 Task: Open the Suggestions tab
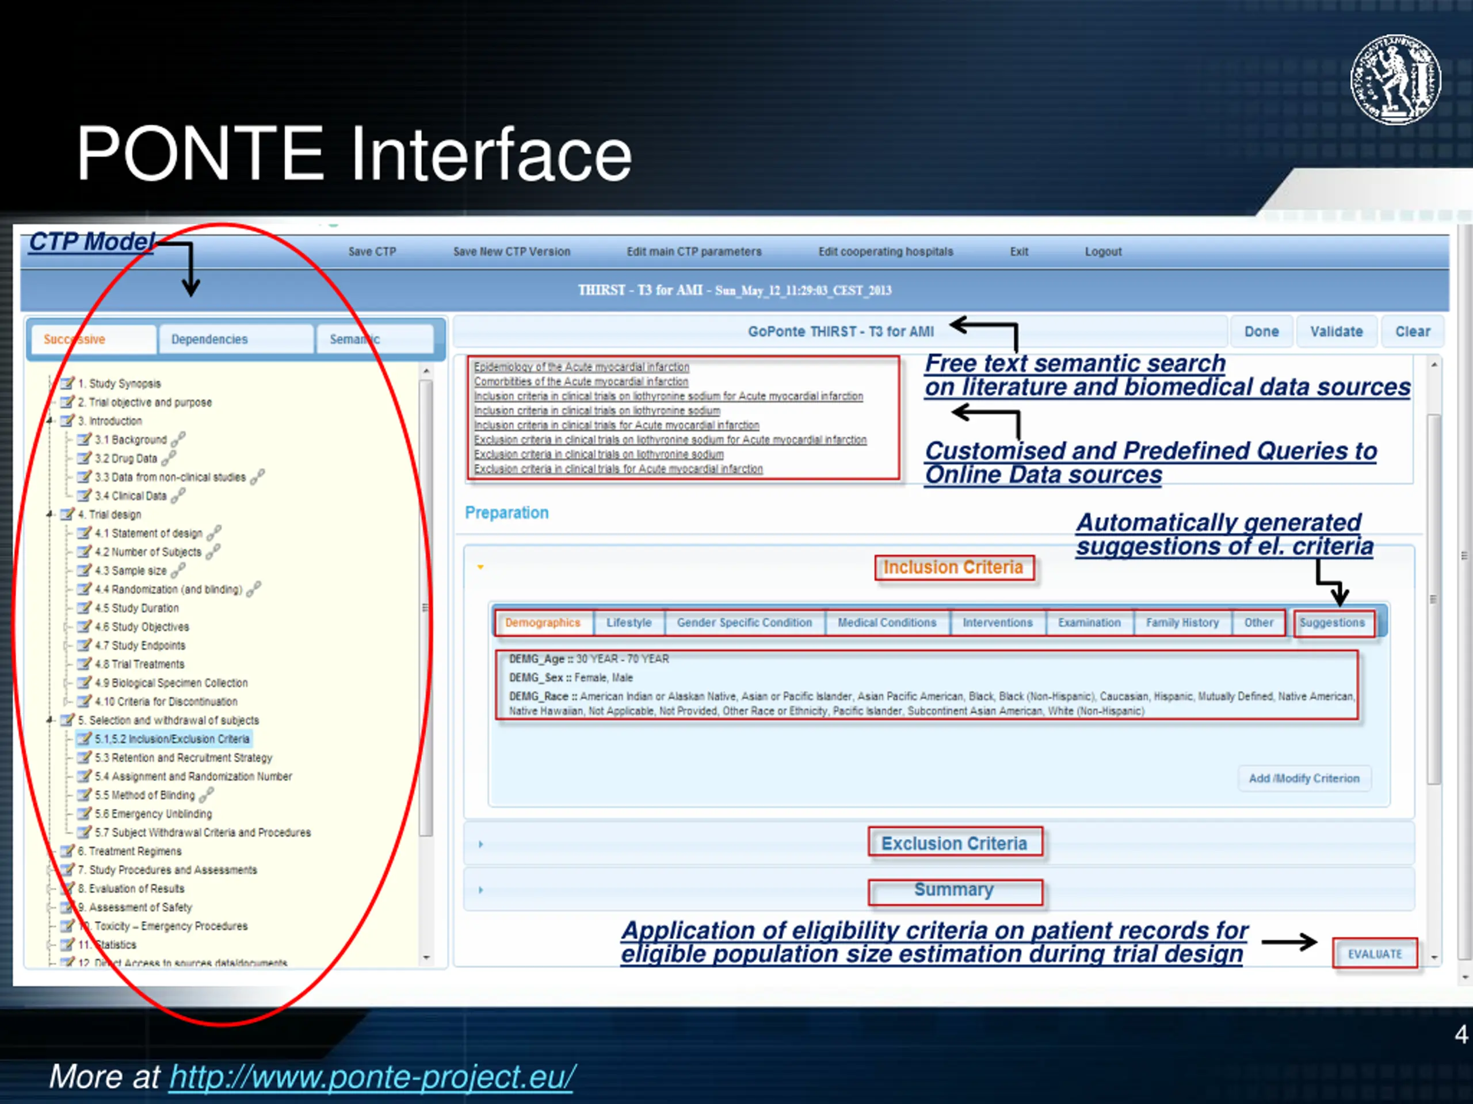click(x=1333, y=623)
